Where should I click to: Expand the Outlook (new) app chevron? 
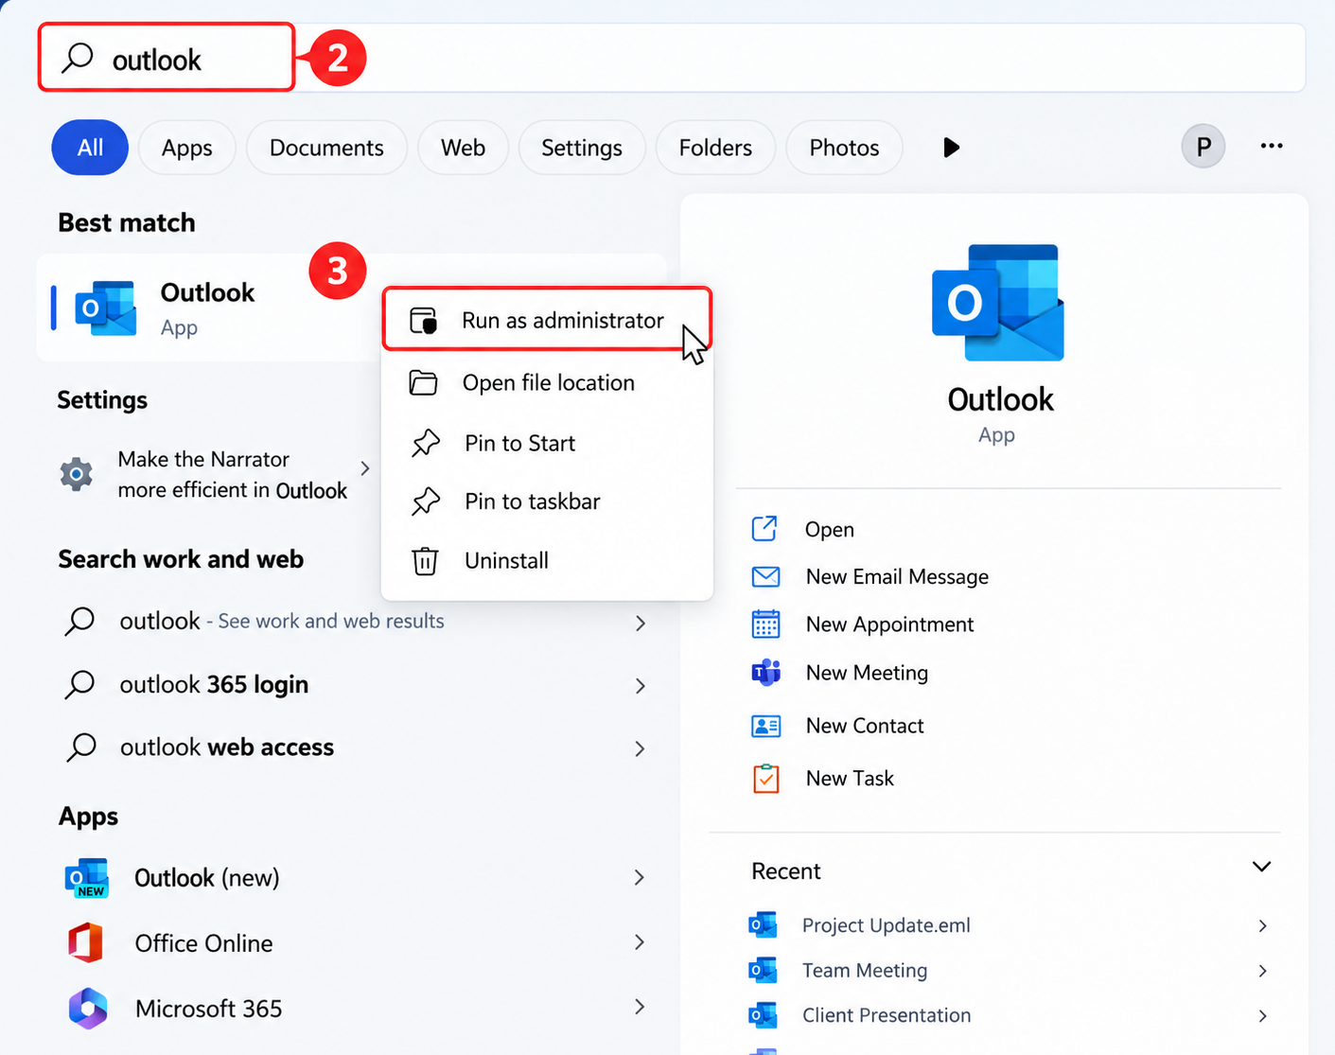point(640,878)
